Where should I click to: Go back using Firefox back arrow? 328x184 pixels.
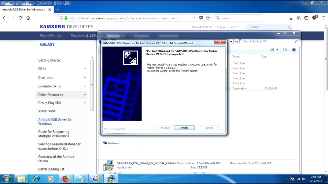(5, 18)
